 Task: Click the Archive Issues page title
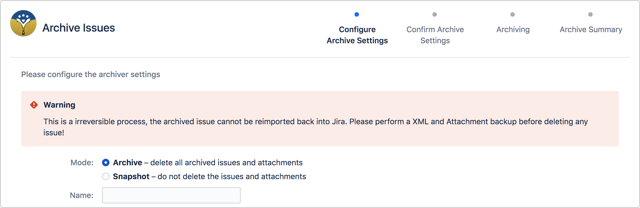tap(78, 28)
